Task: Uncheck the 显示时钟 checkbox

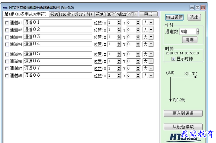Action: pyautogui.click(x=173, y=59)
